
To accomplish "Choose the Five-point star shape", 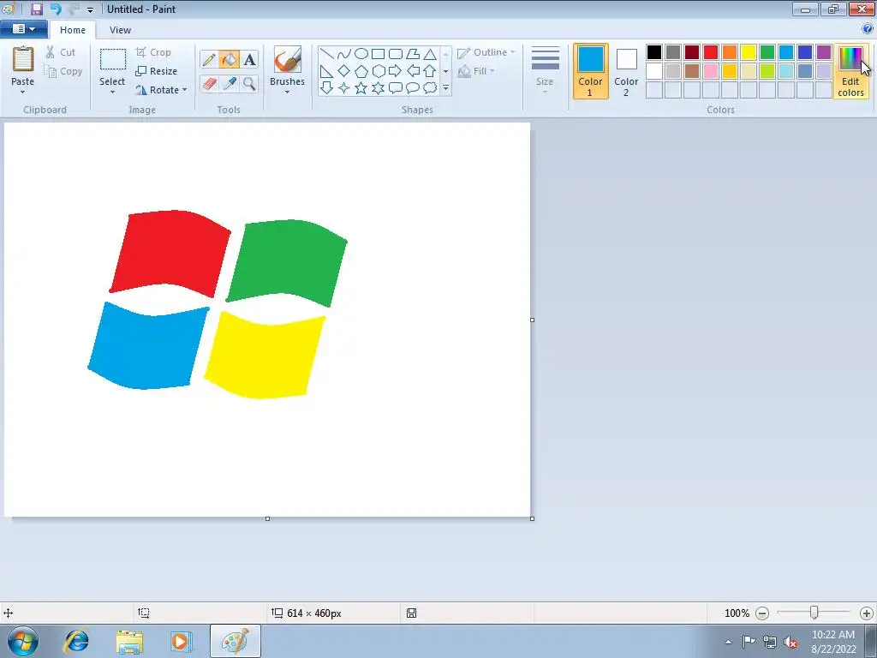I will click(361, 88).
